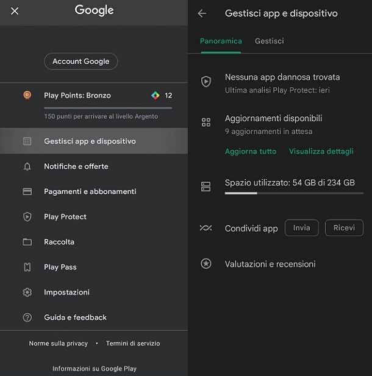Screen dimensions: 372x376
Task: Open Impostazioni settings
Action: point(94,293)
